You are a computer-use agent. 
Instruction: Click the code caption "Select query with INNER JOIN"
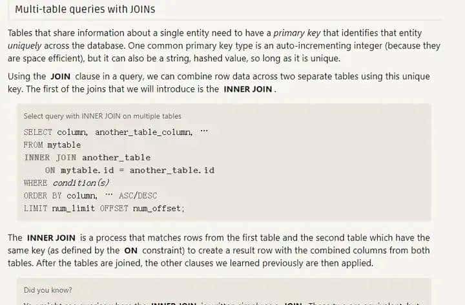click(102, 116)
